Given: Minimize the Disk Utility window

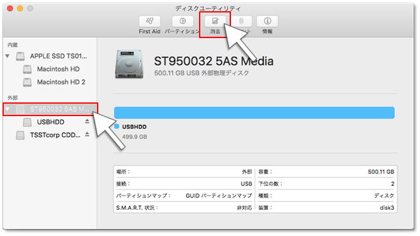Looking at the screenshot, I should pyautogui.click(x=20, y=9).
